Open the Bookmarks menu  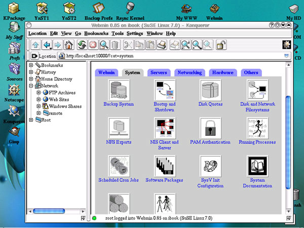tap(96, 33)
